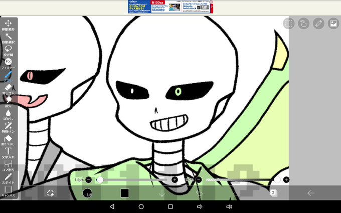Select the Lasso (投げ縄) tool
Screen dimensions: 341x213
click(8, 51)
